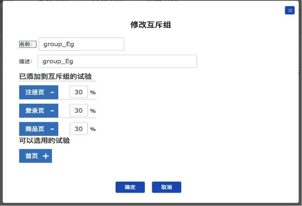Click the 已添加到互斥组的试验 heading
Viewport: 302px width, 206px height.
pyautogui.click(x=55, y=76)
